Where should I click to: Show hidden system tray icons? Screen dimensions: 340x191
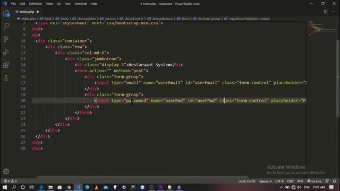281,187
